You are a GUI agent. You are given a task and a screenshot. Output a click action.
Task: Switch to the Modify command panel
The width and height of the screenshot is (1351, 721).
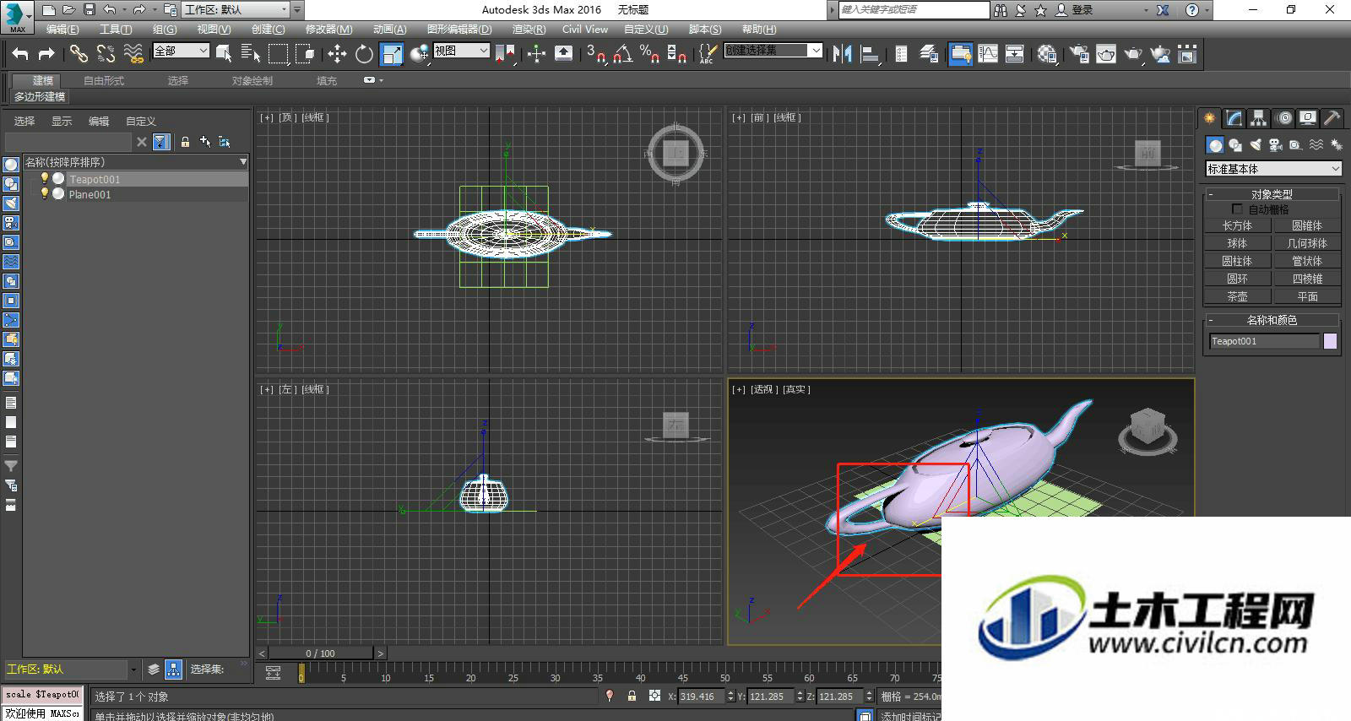coord(1234,118)
